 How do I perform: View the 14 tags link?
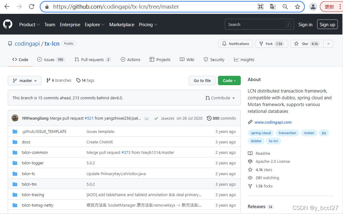click(85, 80)
